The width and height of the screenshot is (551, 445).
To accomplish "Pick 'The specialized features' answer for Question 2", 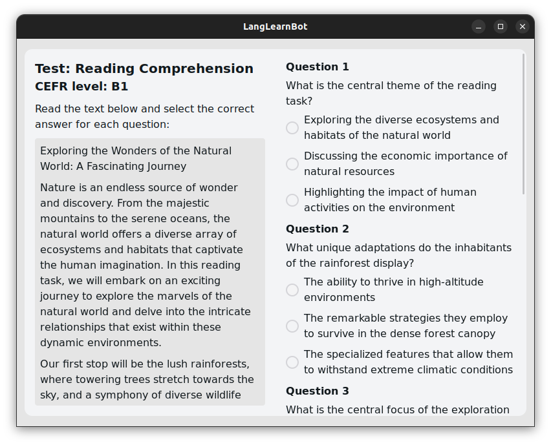I will coord(292,362).
